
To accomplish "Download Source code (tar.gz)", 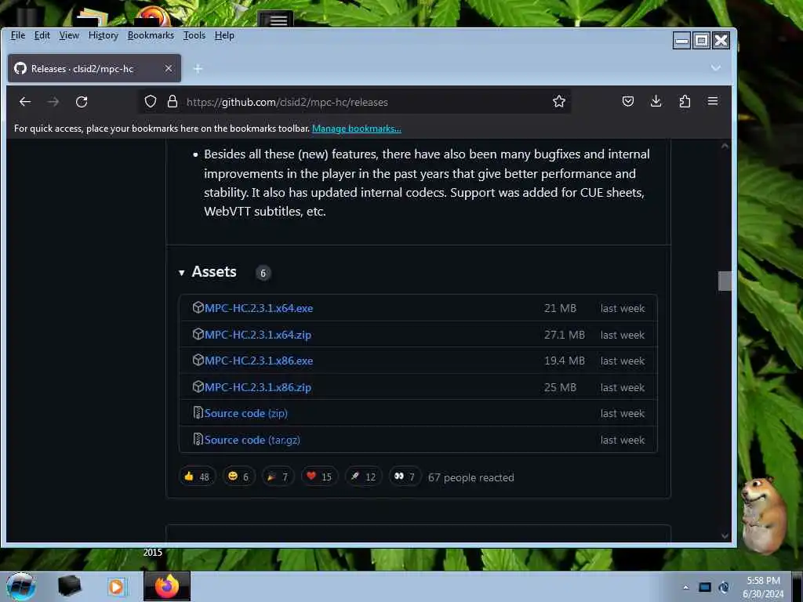I will click(252, 441).
